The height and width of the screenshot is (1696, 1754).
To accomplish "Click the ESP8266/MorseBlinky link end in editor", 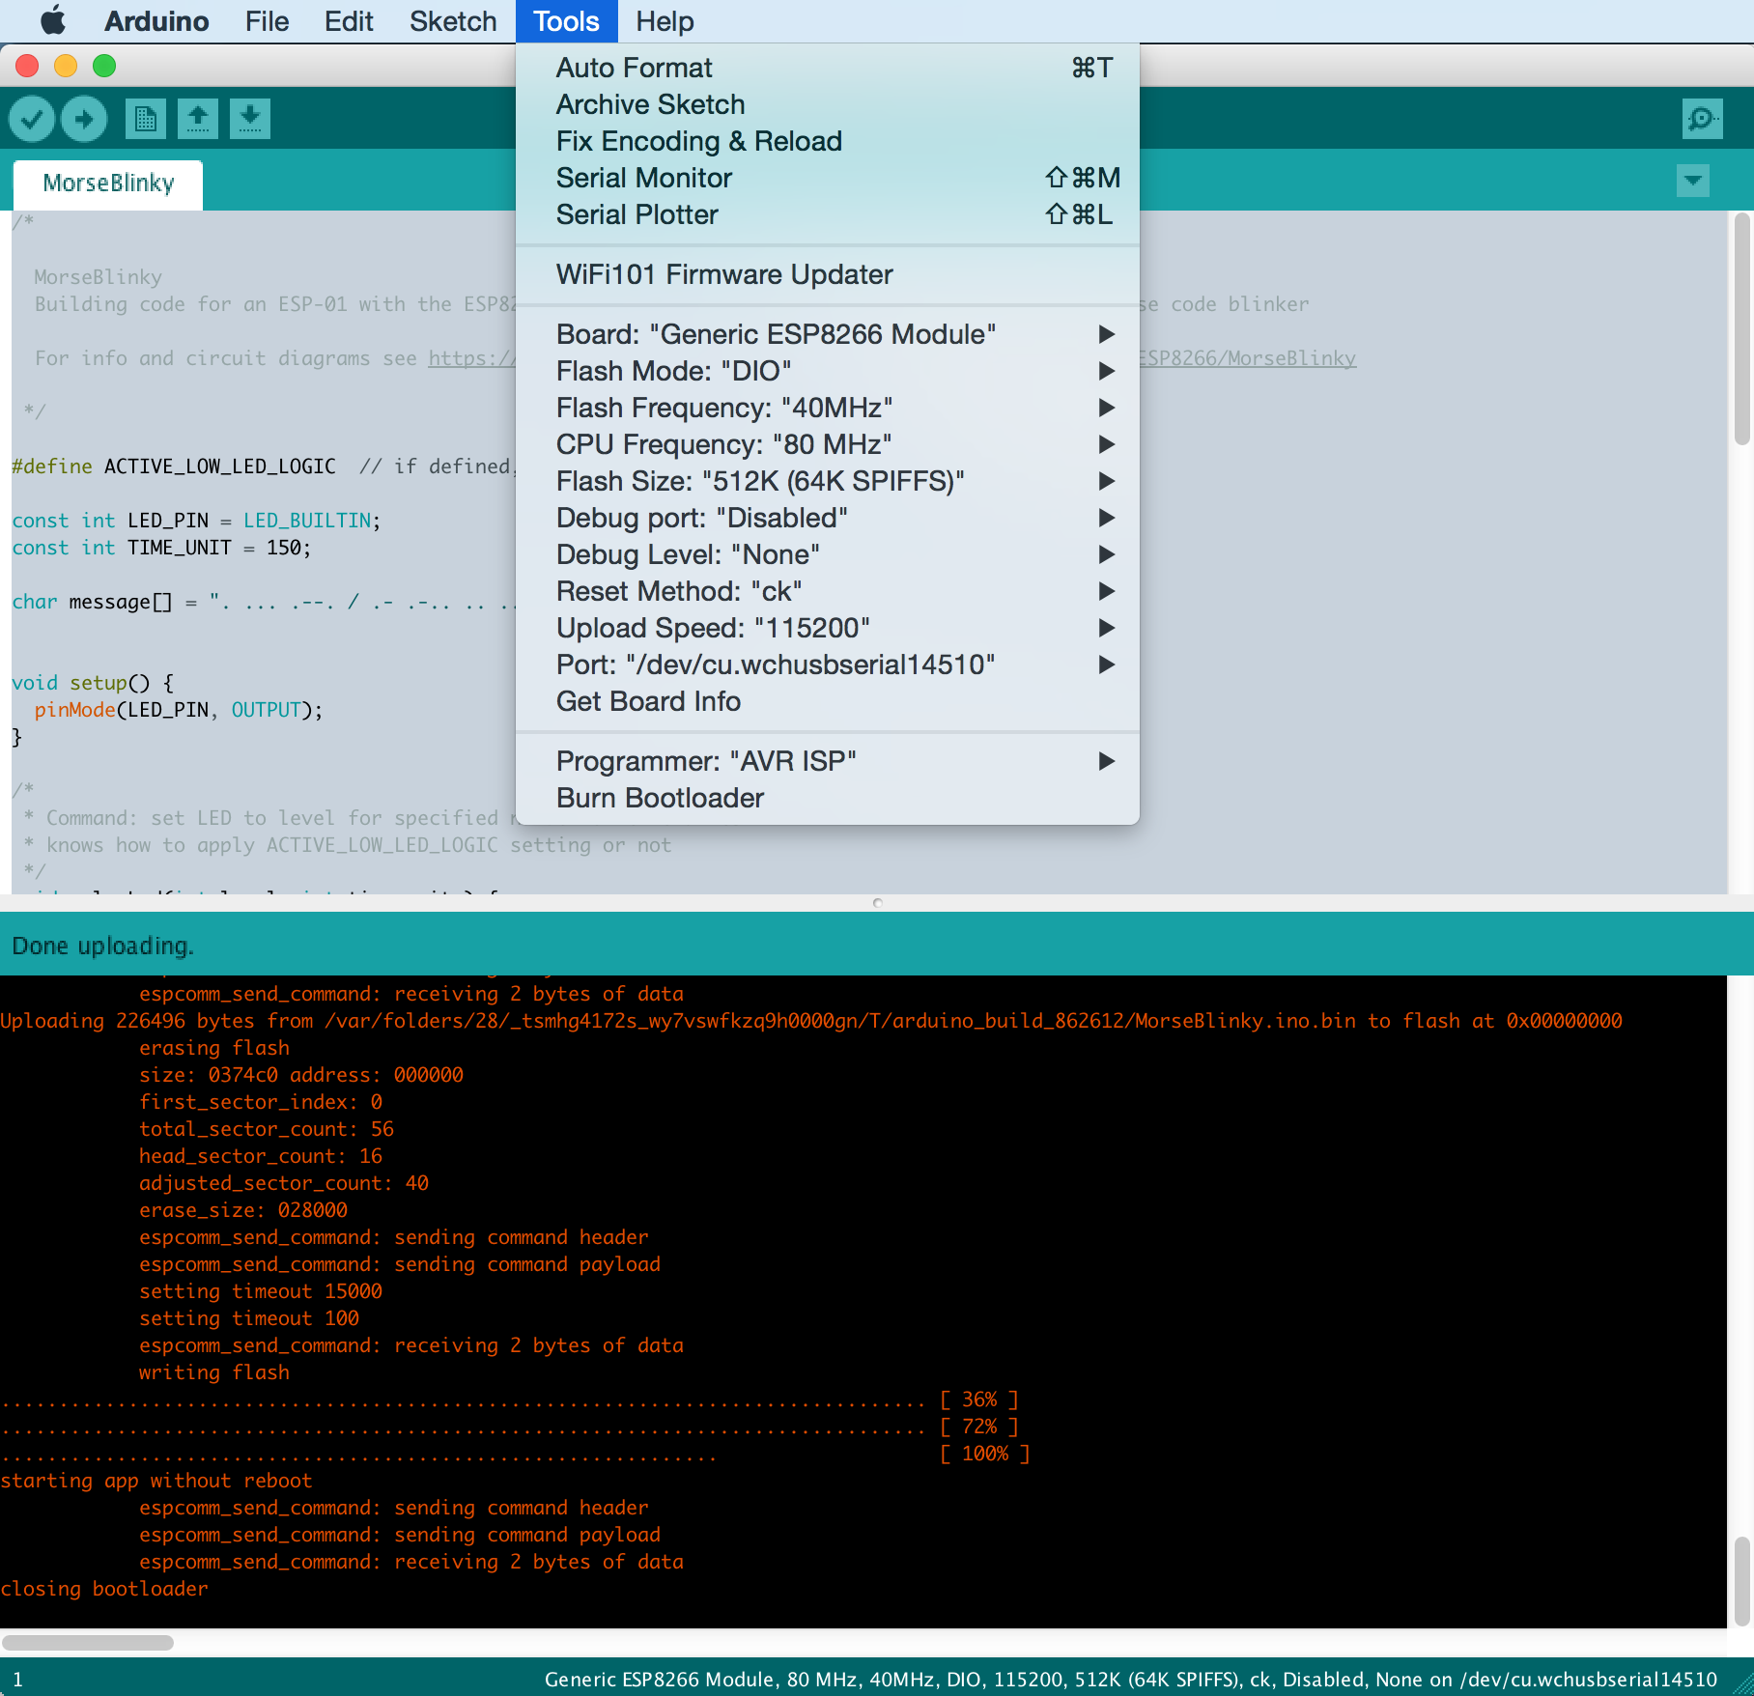I will 1248,358.
